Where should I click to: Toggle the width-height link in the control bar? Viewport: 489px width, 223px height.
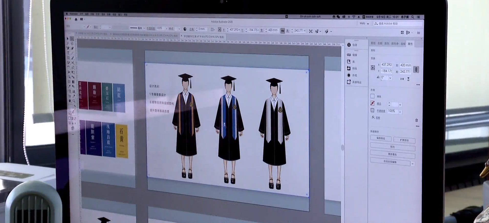282,31
